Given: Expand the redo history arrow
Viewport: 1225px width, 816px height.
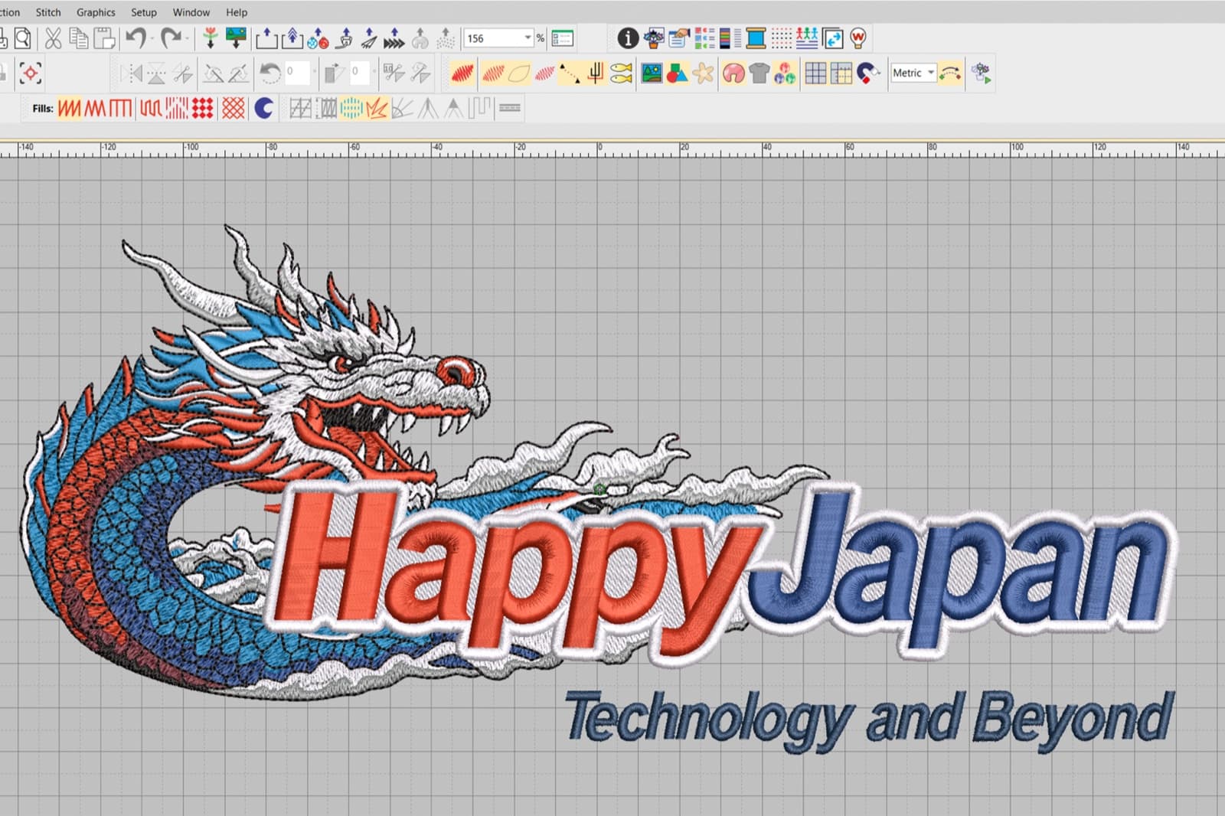Looking at the screenshot, I should click(x=187, y=38).
